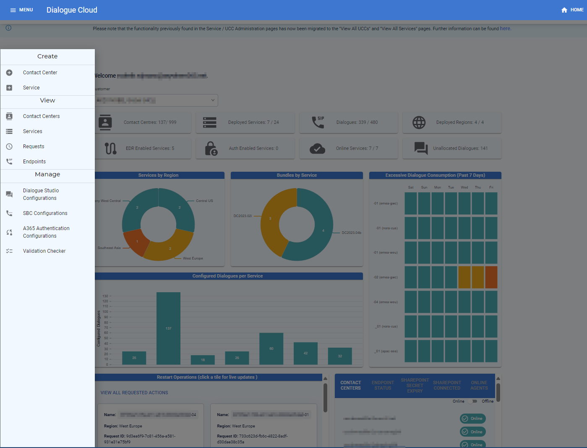The width and height of the screenshot is (587, 448).
Task: Click the hamburger MENU icon
Action: (x=13, y=10)
